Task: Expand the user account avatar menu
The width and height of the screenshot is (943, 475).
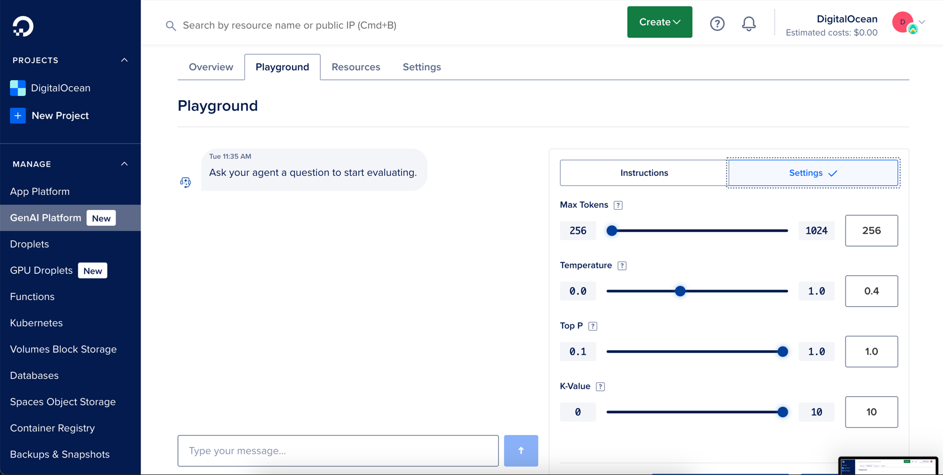Action: [x=908, y=22]
